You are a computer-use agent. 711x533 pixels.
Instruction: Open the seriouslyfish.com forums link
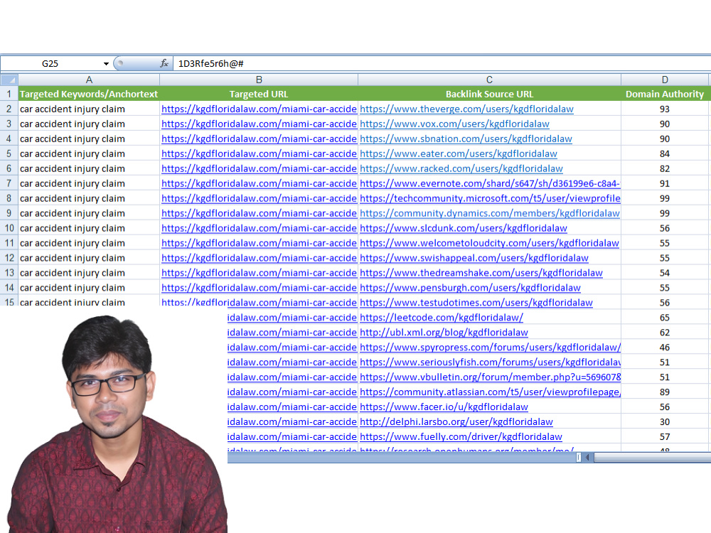(x=490, y=362)
